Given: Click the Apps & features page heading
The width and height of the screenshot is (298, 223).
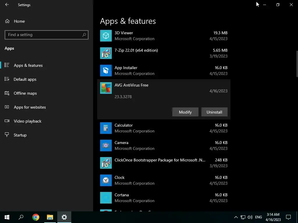Looking at the screenshot, I should coord(128,21).
